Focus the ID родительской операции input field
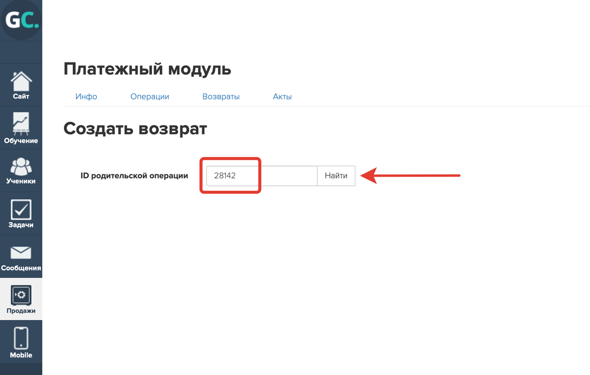 pos(262,175)
